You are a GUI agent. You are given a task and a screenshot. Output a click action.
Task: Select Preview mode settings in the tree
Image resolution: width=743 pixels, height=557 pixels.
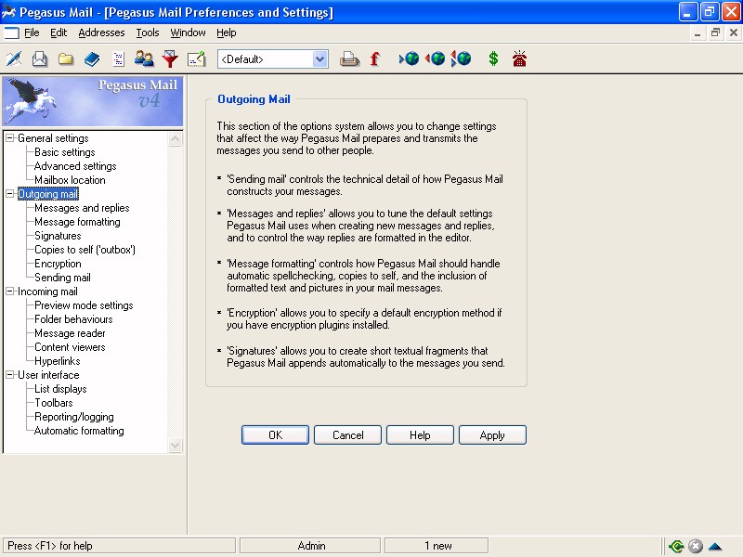point(84,305)
